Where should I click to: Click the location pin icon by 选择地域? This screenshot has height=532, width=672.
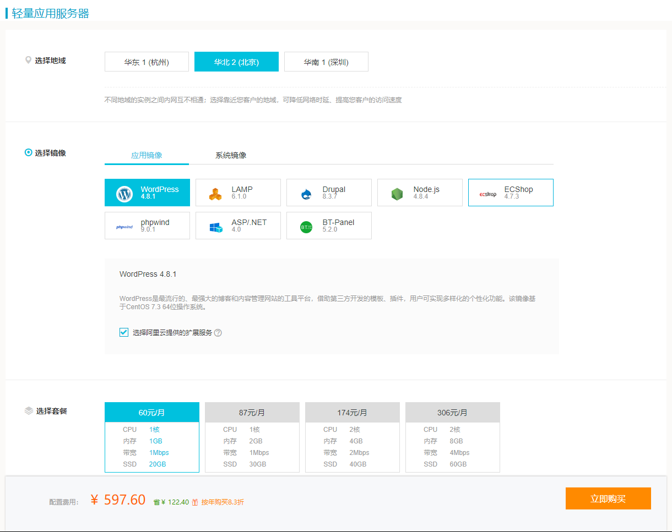click(x=28, y=61)
